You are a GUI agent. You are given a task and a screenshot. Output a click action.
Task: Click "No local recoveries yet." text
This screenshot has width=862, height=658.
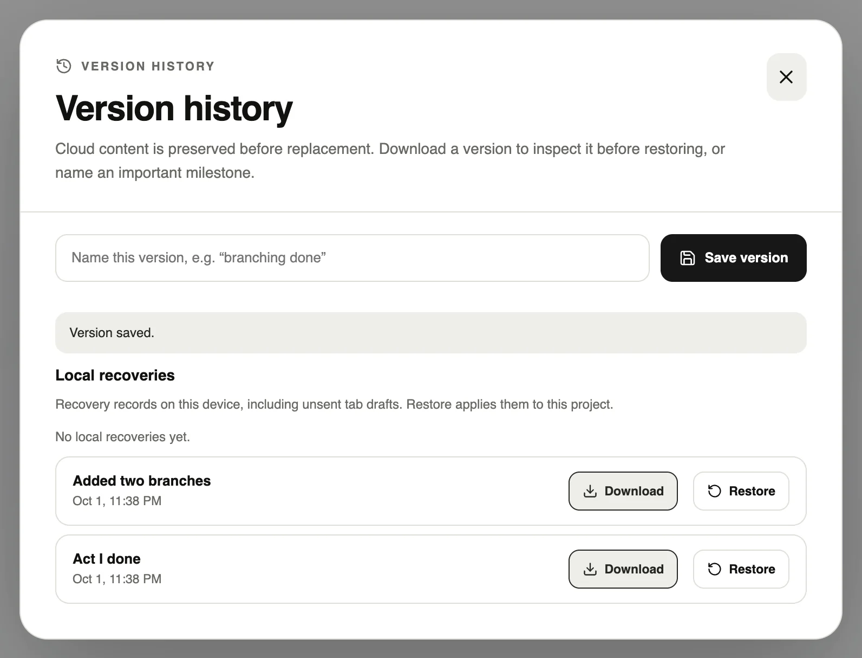pyautogui.click(x=122, y=437)
